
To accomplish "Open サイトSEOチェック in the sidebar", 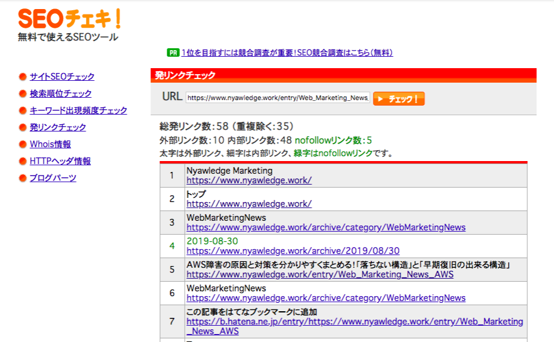I will 62,77.
